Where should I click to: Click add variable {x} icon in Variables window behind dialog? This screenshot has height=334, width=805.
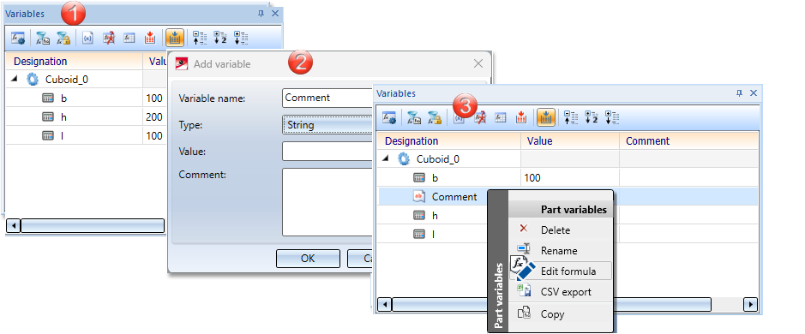(87, 38)
